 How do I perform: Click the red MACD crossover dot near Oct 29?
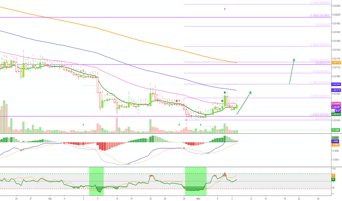click(184, 148)
